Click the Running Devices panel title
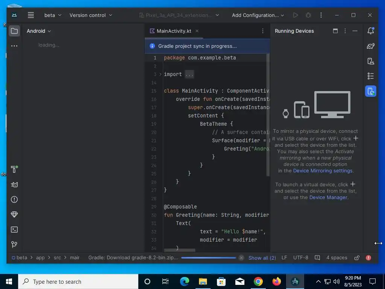 294,31
